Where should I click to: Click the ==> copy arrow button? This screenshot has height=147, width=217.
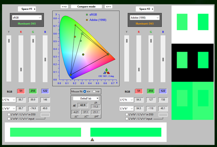click(x=64, y=6)
